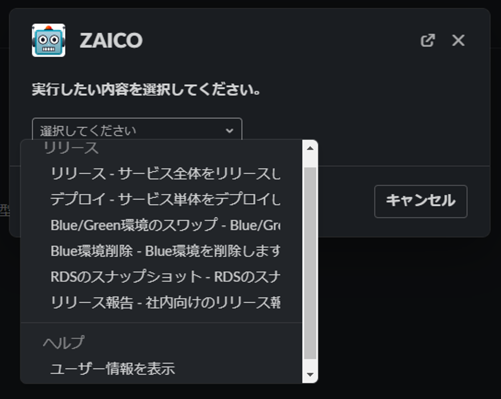
Task: Choose the リリース報告 option
Action: point(165,302)
